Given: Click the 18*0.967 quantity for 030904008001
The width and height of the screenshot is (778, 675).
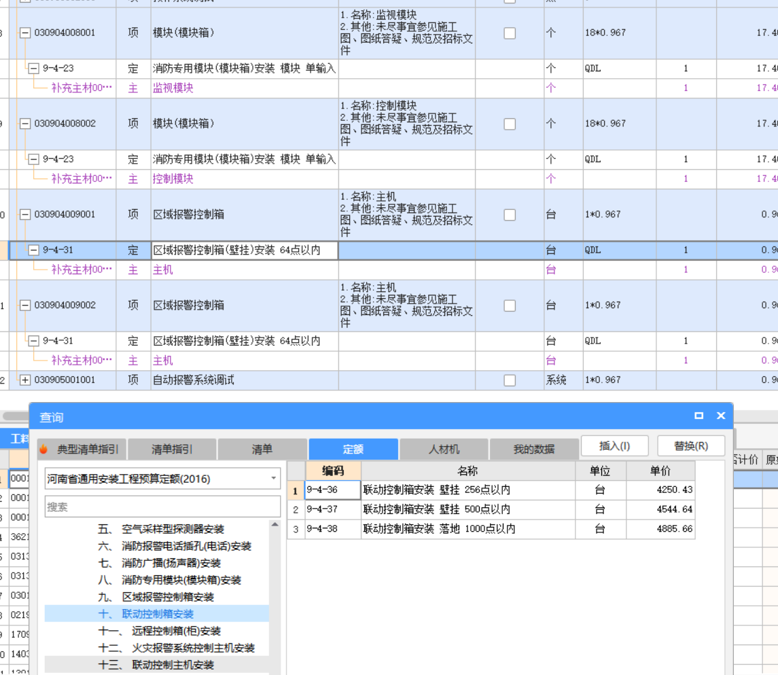Looking at the screenshot, I should (x=605, y=33).
